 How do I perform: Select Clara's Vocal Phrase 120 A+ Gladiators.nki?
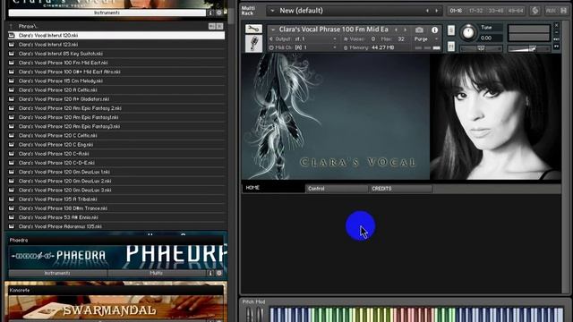(x=116, y=99)
